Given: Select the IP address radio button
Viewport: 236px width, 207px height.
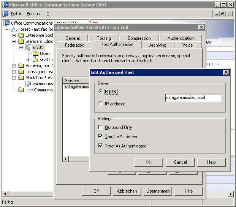Looking at the screenshot, I should click(x=101, y=103).
